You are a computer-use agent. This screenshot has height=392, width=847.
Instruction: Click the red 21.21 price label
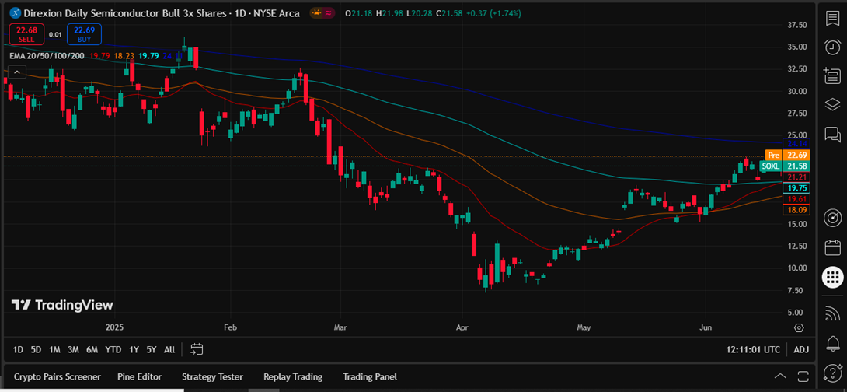pyautogui.click(x=796, y=177)
